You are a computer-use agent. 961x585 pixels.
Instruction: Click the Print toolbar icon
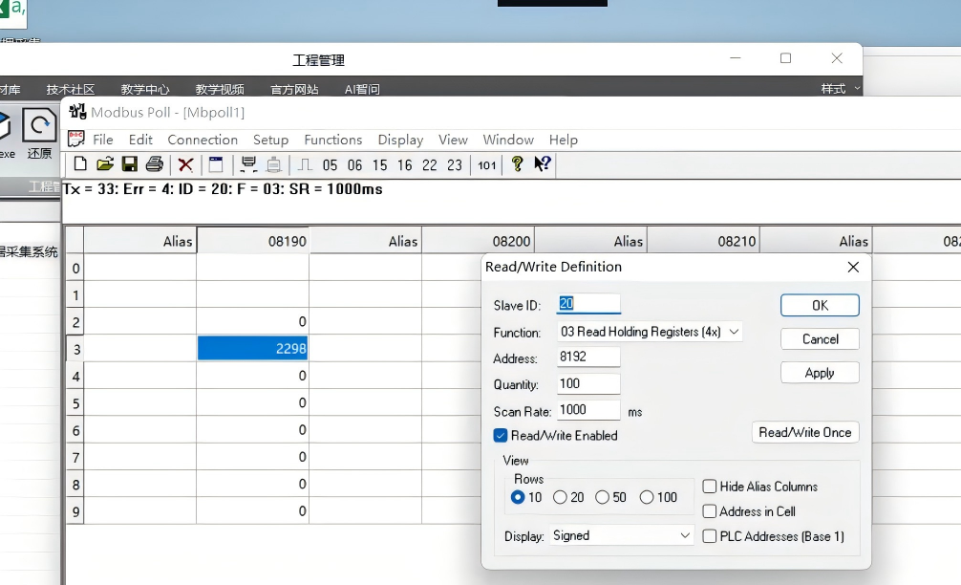click(x=154, y=164)
